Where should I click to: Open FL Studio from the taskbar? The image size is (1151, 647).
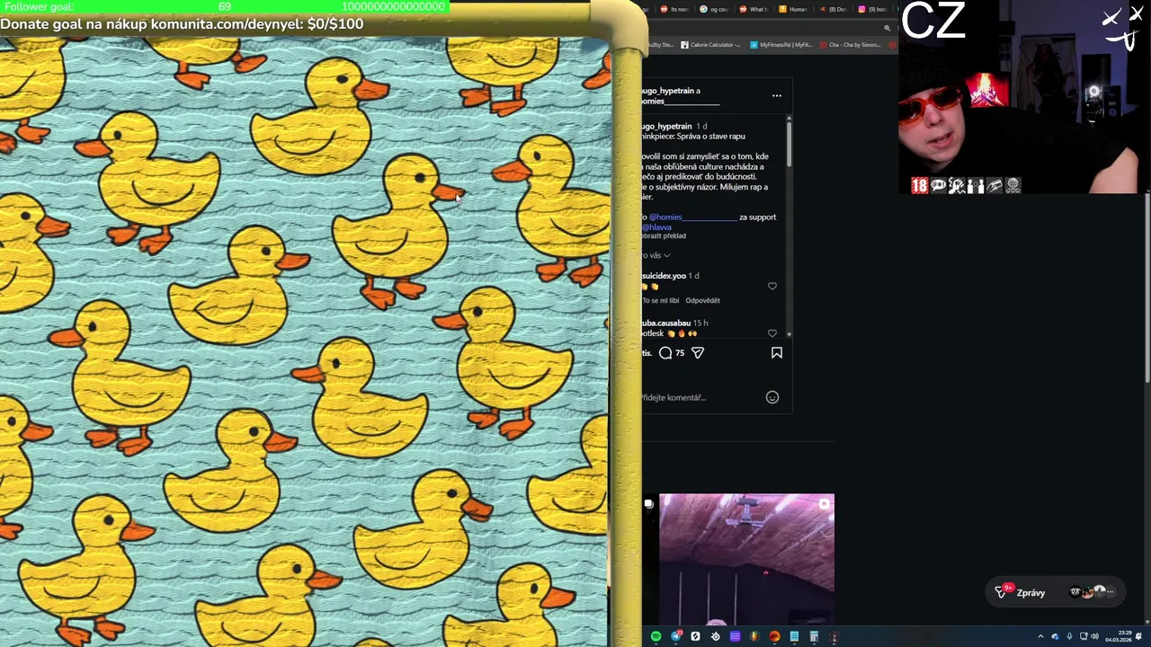pyautogui.click(x=754, y=636)
